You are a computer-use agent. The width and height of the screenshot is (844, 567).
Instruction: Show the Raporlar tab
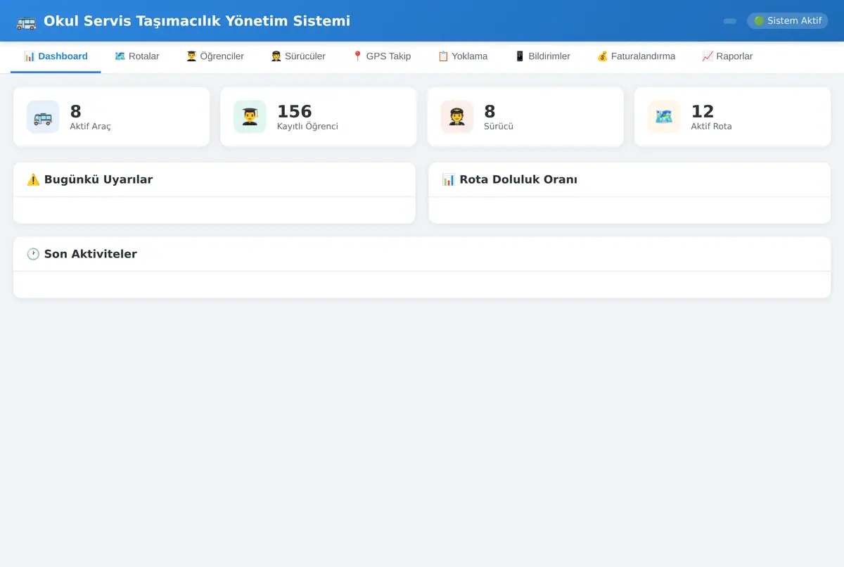click(x=727, y=56)
